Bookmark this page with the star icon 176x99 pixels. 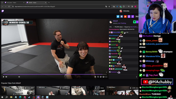coord(109,7)
